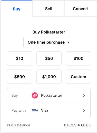This screenshot has height=133, width=97.
Task: Click the Visa card logo icon
Action: click(x=35, y=110)
